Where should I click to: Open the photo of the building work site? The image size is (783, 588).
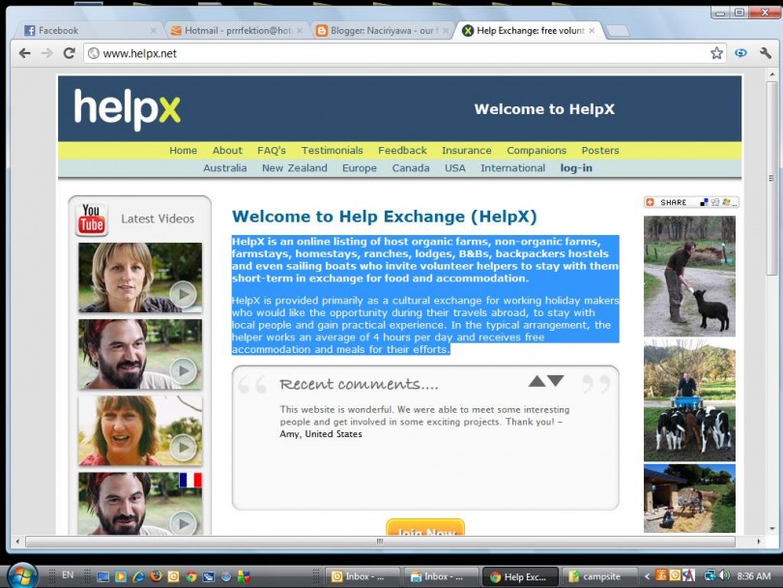[689, 499]
